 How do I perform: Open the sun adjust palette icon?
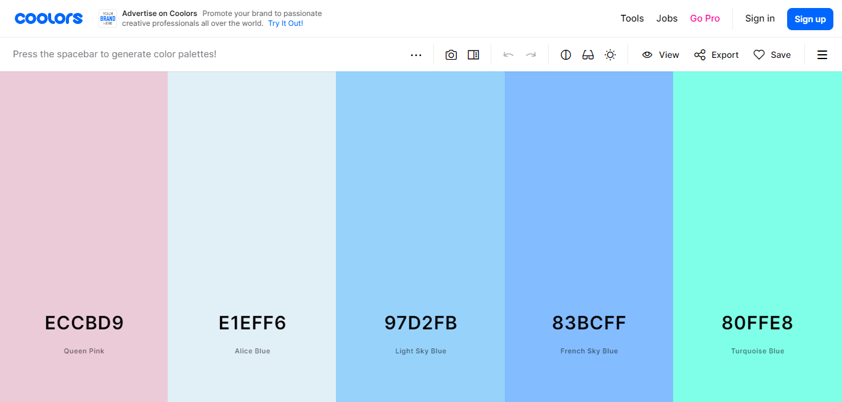point(610,55)
